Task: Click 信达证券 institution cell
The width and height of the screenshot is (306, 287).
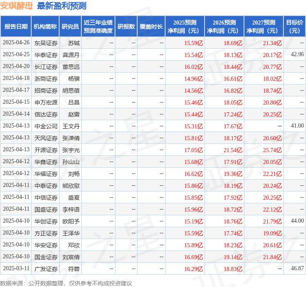Action: [x=46, y=114]
